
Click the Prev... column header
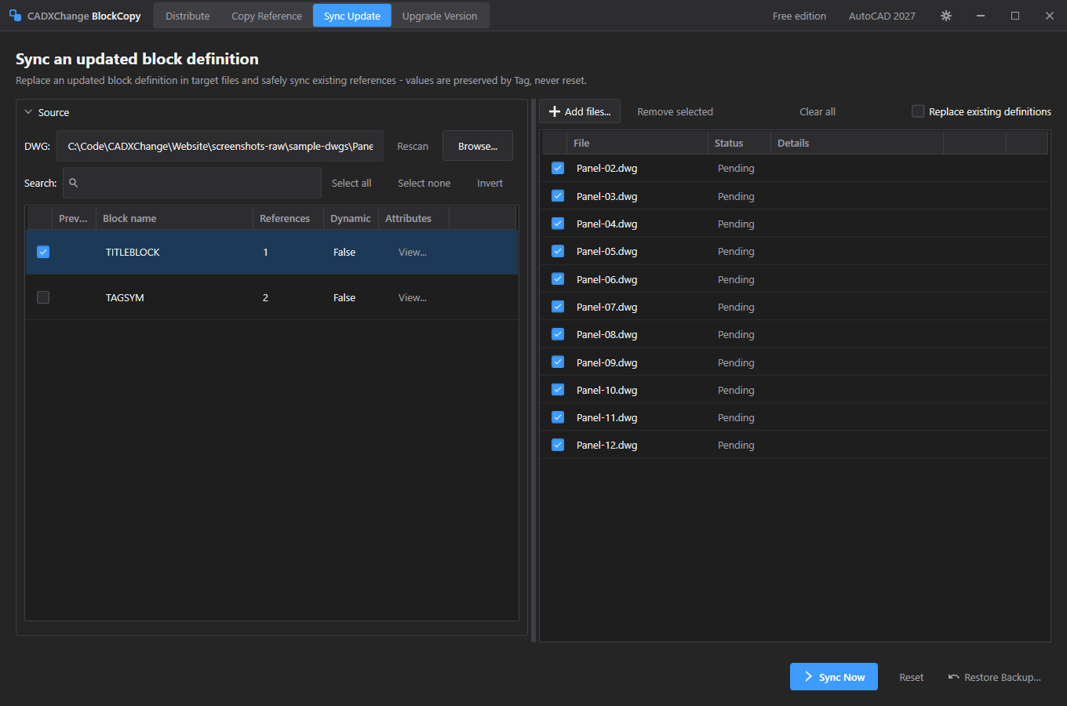pos(74,218)
